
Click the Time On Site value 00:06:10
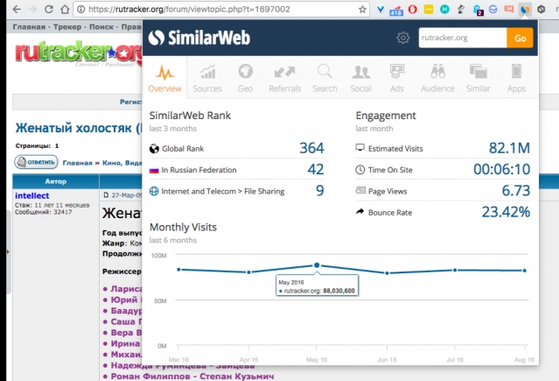click(x=501, y=169)
